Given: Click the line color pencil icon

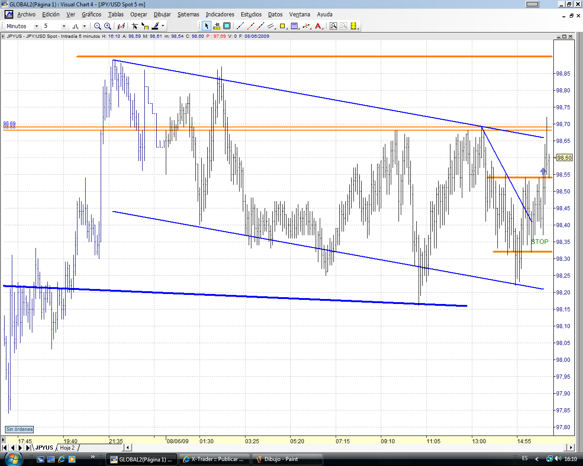Looking at the screenshot, I should pos(155,26).
